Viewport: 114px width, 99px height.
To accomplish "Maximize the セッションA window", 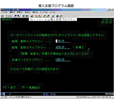I will pyautogui.click(x=110, y=10).
